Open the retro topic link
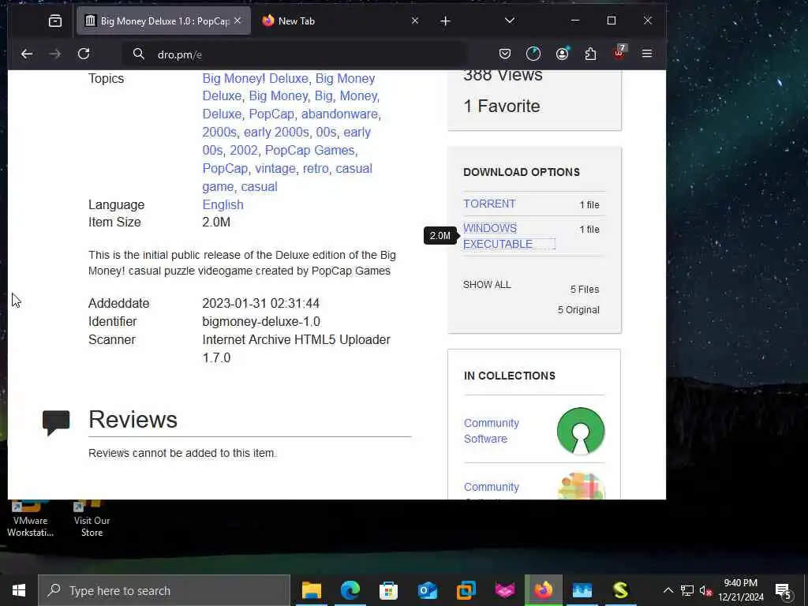Screen dimensions: 808x606 tap(316, 169)
